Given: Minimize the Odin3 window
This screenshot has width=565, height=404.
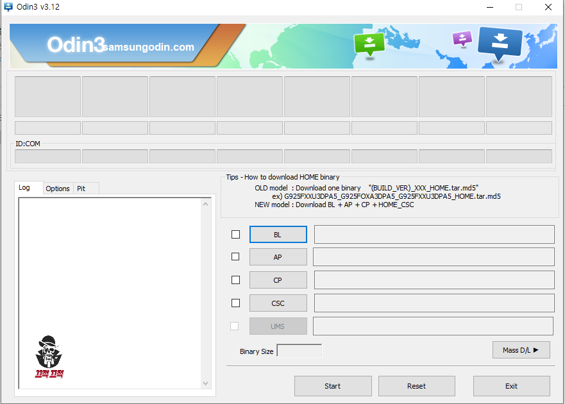Looking at the screenshot, I should [x=490, y=7].
